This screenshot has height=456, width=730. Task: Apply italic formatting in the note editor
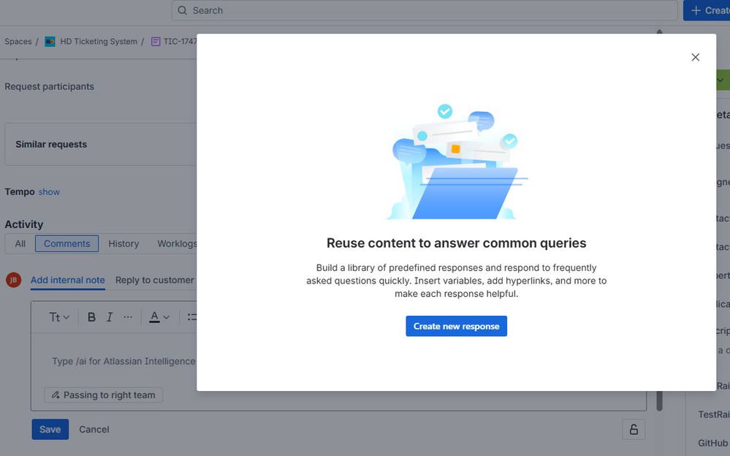point(110,316)
